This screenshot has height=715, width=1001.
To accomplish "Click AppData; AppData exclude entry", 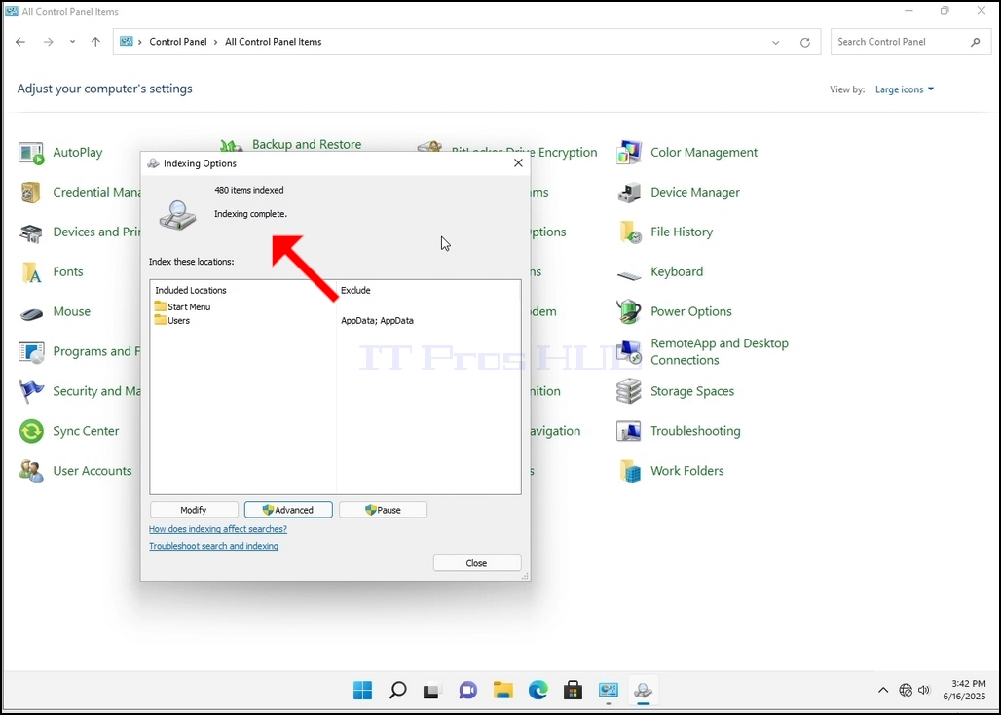I will pyautogui.click(x=377, y=321).
